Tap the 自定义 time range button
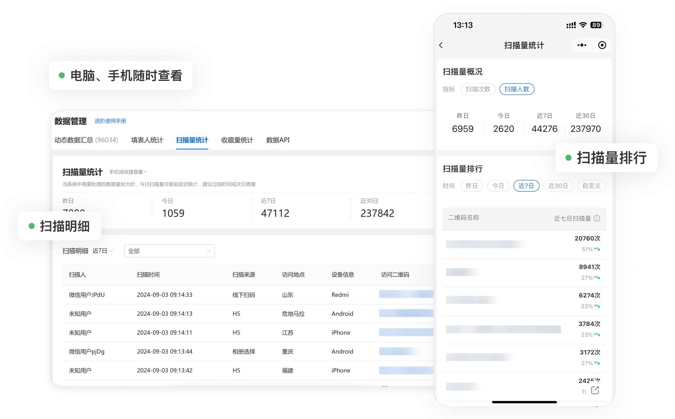Viewport: 675px width, 419px height. [x=591, y=186]
